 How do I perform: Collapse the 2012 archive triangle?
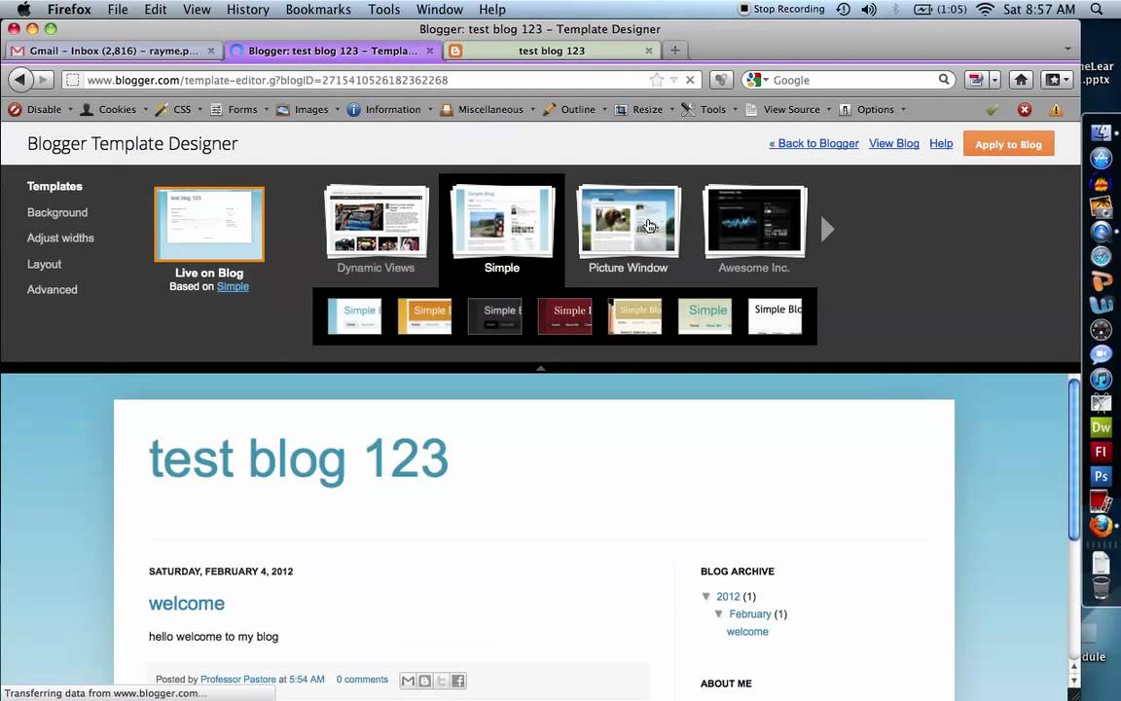click(x=706, y=596)
